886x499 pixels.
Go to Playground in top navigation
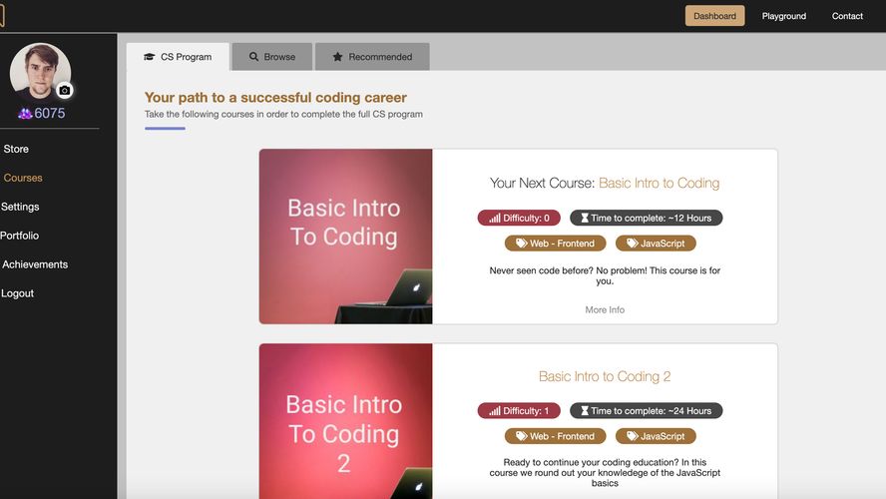pos(783,16)
